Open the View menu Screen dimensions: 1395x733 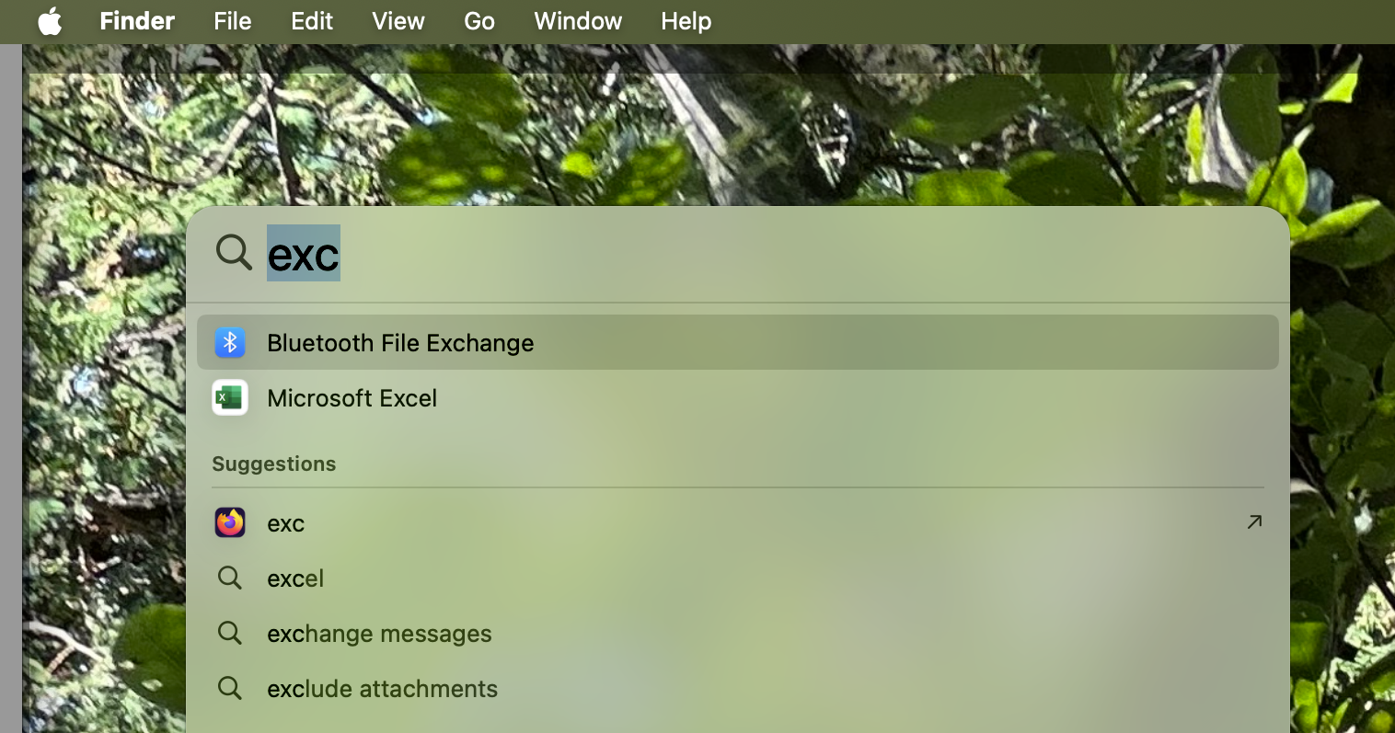398,21
